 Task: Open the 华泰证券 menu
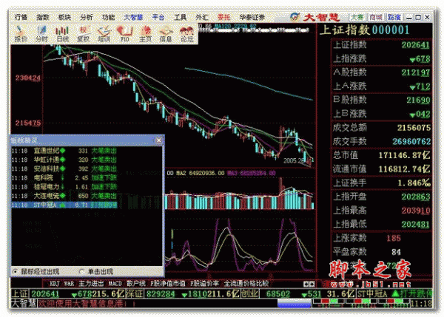[x=252, y=18]
